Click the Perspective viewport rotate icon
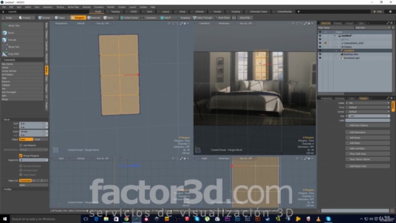The height and width of the screenshot is (223, 396). pyautogui.click(x=173, y=24)
